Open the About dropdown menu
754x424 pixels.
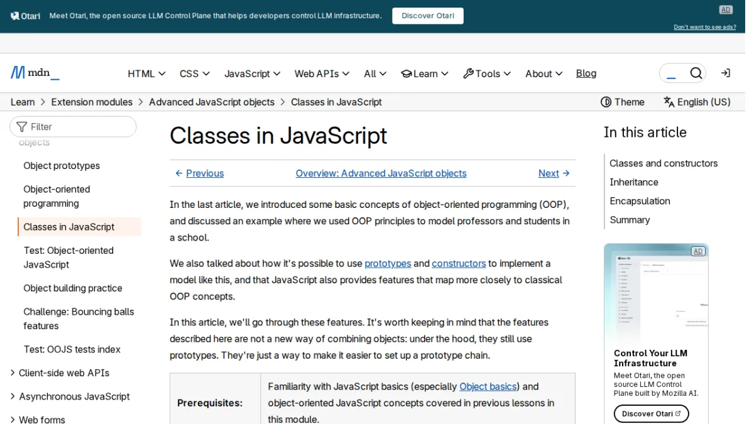coord(544,73)
